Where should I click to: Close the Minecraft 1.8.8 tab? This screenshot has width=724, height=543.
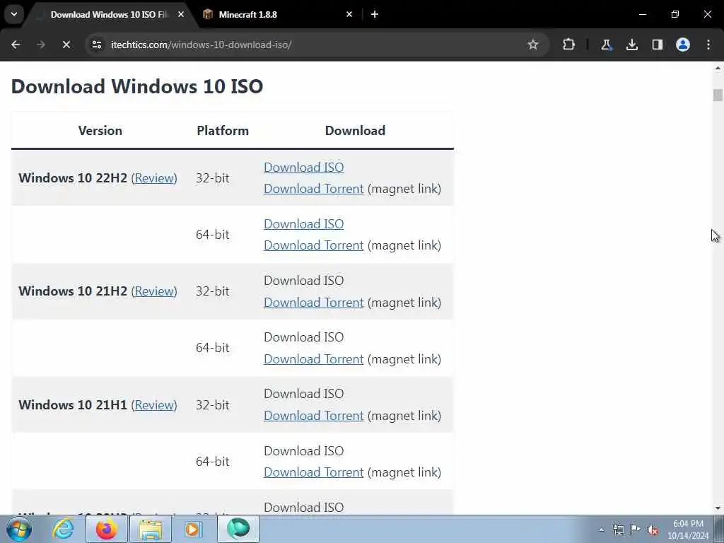349,14
